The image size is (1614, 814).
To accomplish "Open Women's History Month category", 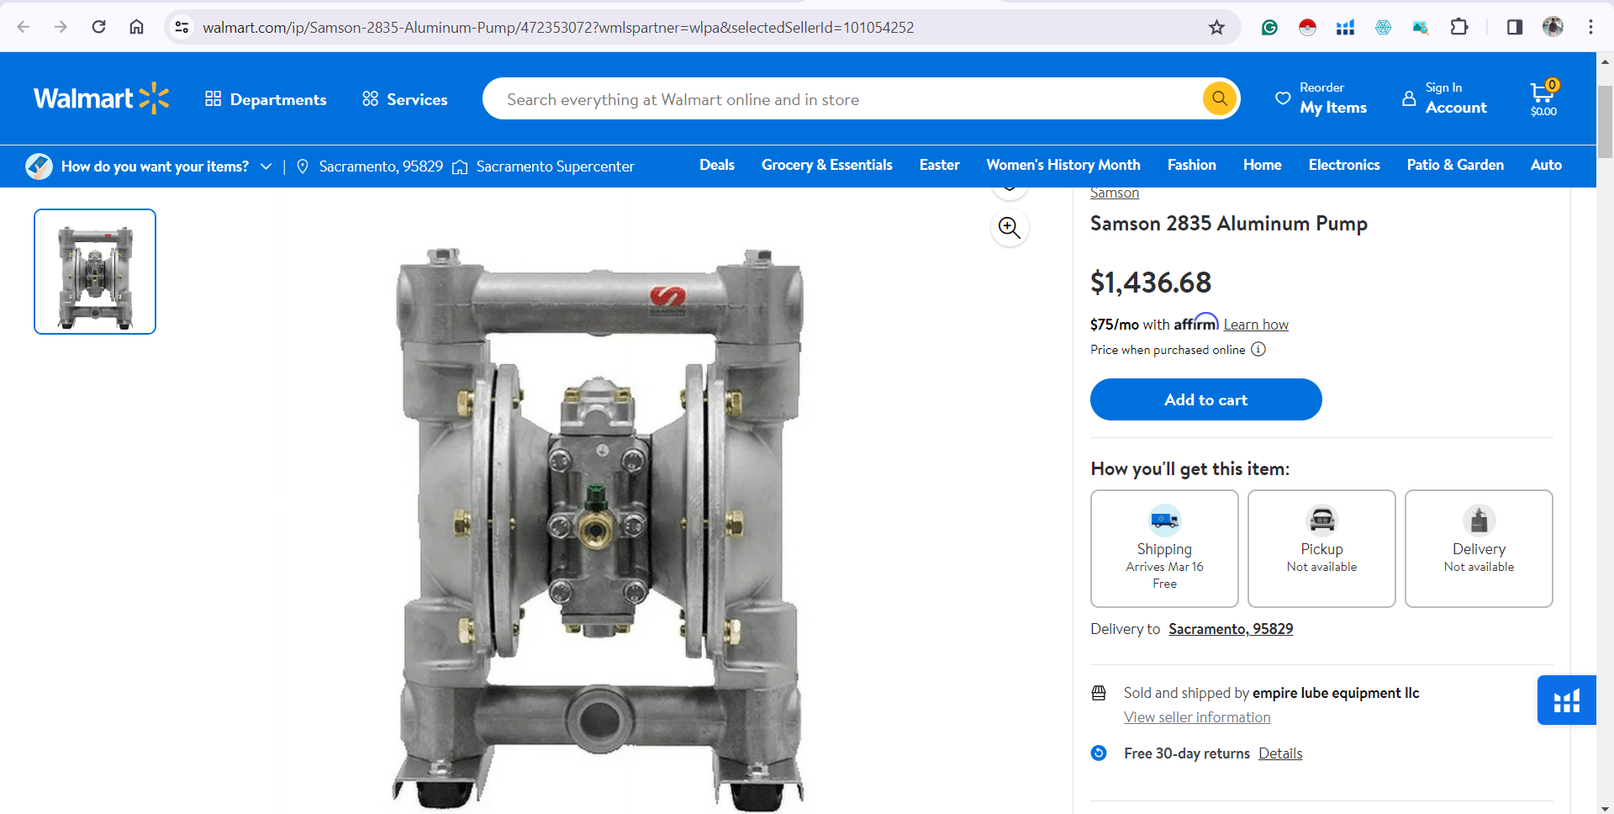I will click(1063, 165).
